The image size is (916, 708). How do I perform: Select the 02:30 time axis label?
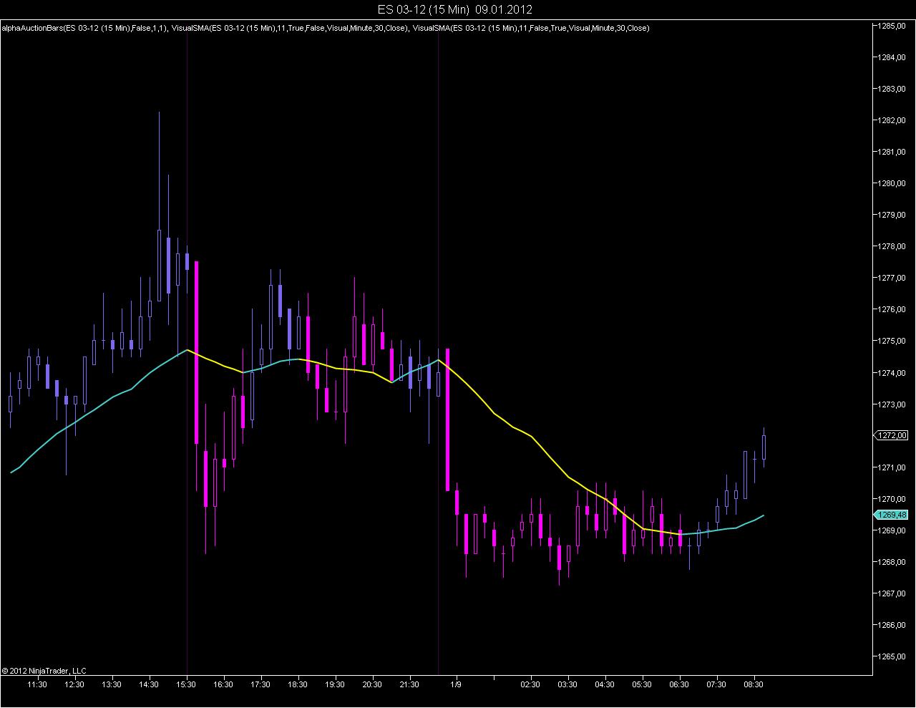[530, 684]
